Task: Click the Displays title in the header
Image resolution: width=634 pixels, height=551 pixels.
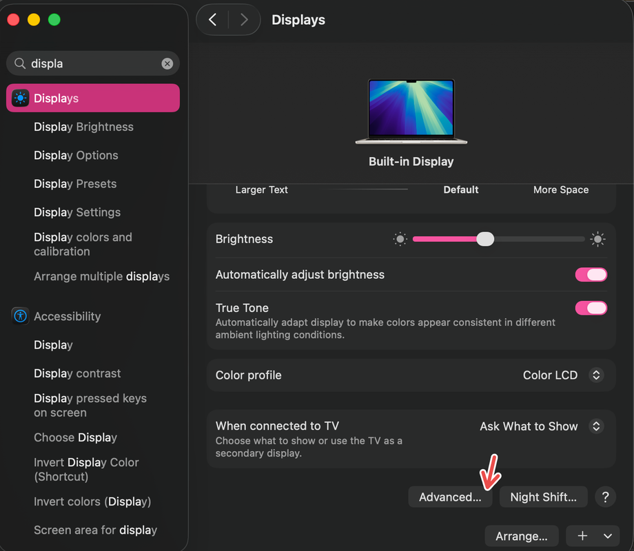Action: [x=298, y=20]
